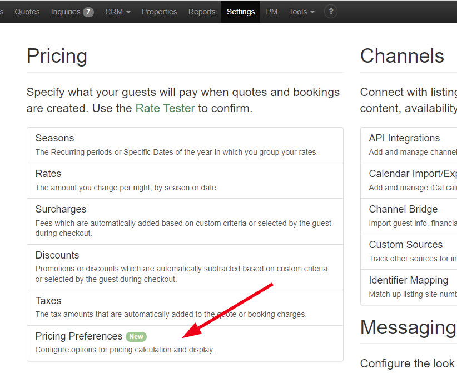Go to Surcharges settings

[x=61, y=209]
